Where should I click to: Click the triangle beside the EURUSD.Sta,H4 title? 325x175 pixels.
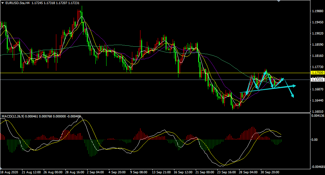click(x=2, y=3)
